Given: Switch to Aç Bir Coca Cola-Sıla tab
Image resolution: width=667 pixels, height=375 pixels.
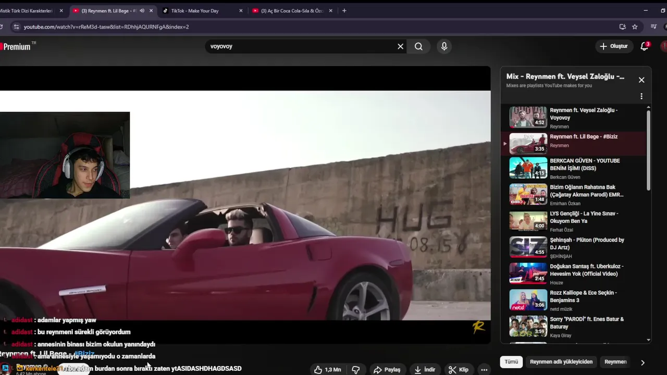Looking at the screenshot, I should [292, 10].
